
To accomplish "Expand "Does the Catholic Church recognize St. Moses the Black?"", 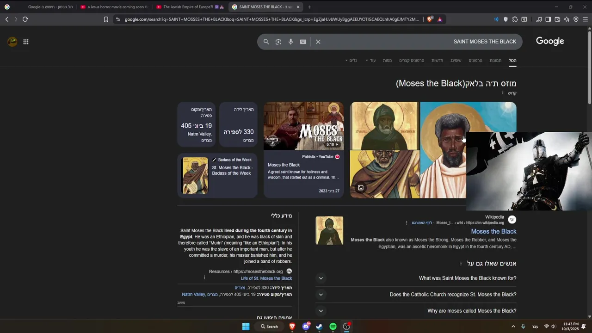I will [416, 294].
